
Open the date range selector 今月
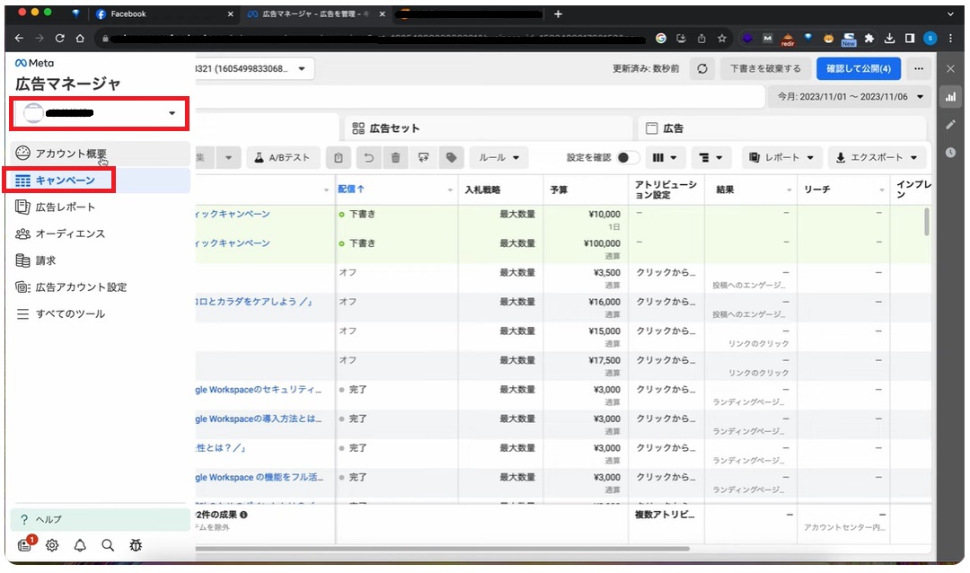pyautogui.click(x=849, y=96)
